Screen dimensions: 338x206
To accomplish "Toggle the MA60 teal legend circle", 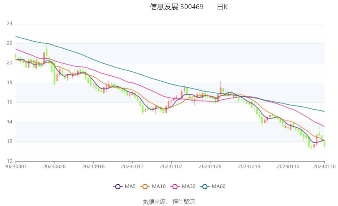I will pyautogui.click(x=205, y=187).
